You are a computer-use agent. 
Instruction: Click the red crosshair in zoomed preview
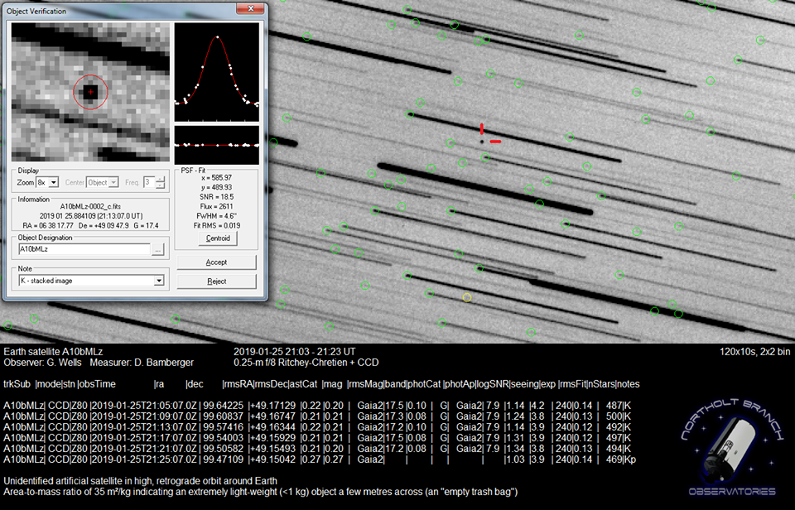click(x=90, y=91)
